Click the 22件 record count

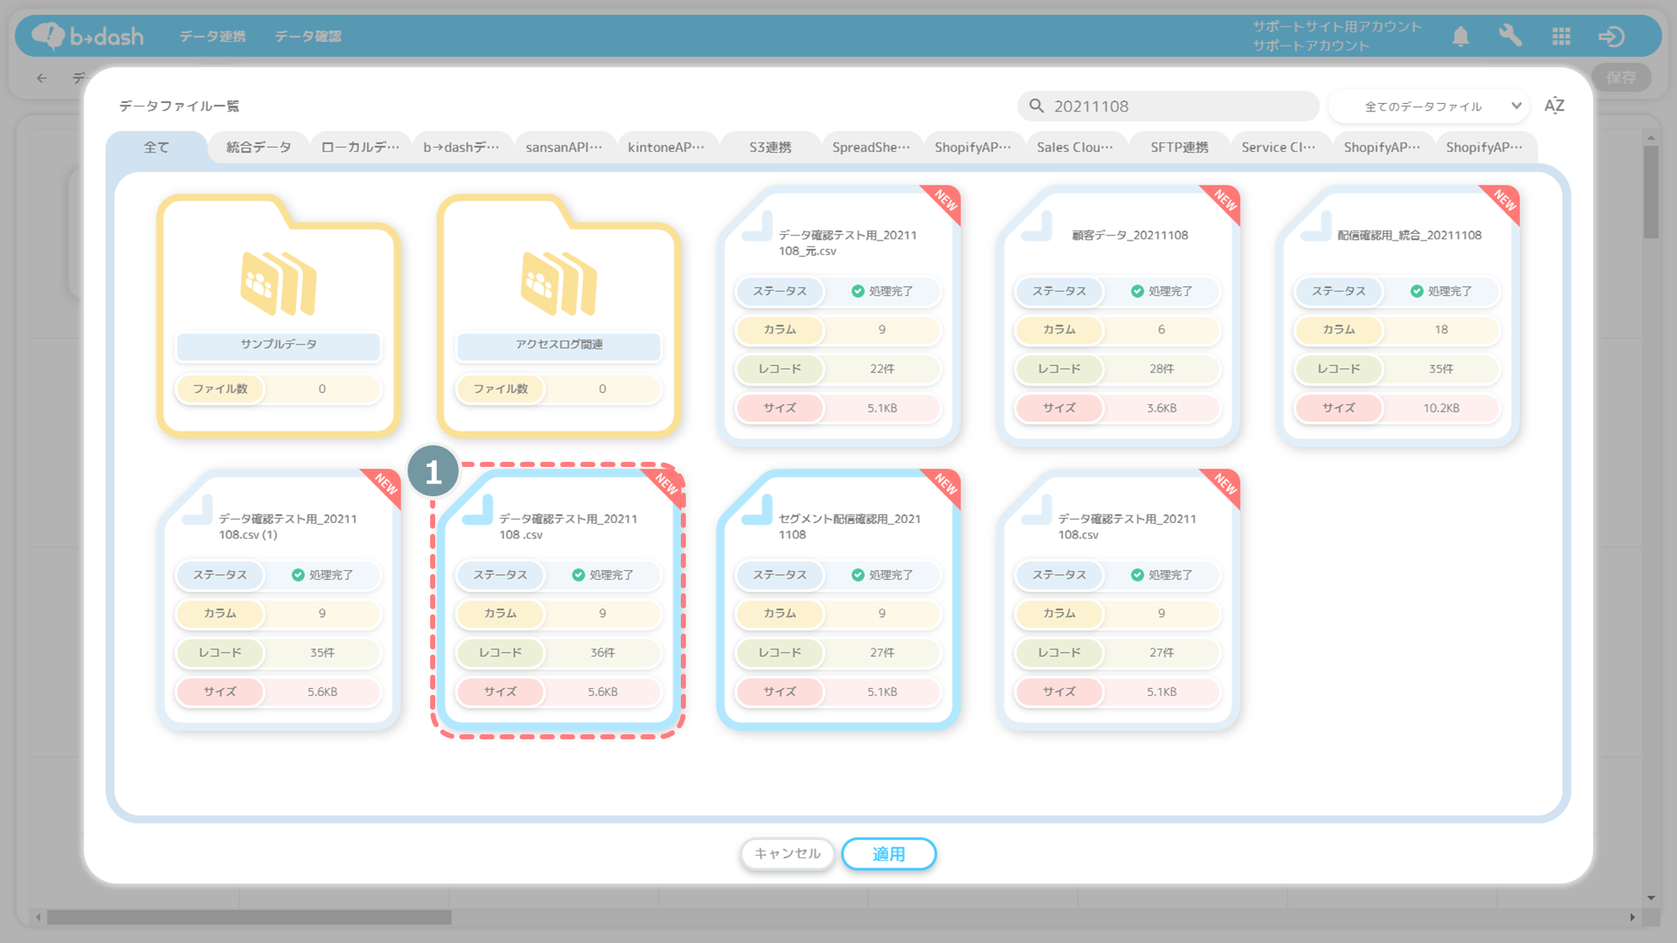[x=882, y=369]
